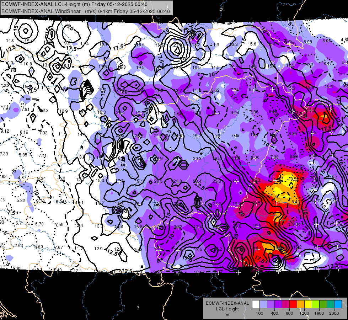This screenshot has width=348, height=320.
Task: Click the map value 8.00
Action: pos(255,157)
